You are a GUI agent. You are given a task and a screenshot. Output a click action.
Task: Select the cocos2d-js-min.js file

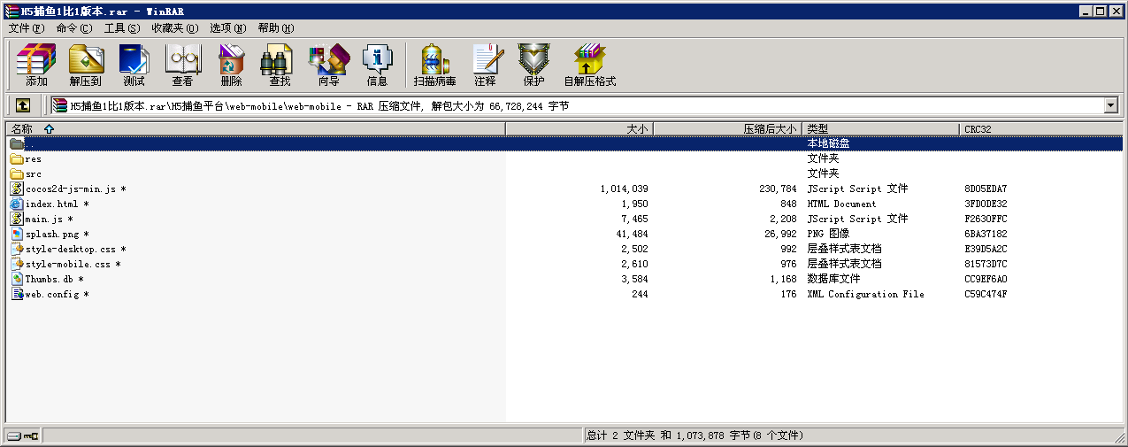pos(70,189)
